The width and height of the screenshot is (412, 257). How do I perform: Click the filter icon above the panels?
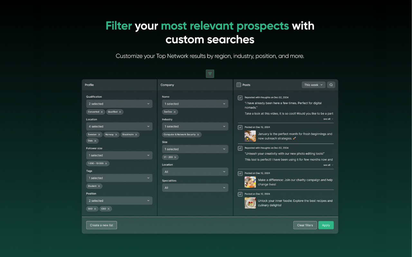[x=210, y=74]
